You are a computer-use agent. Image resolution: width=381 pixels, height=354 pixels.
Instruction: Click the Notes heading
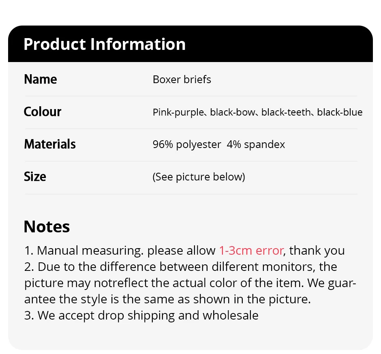click(47, 226)
